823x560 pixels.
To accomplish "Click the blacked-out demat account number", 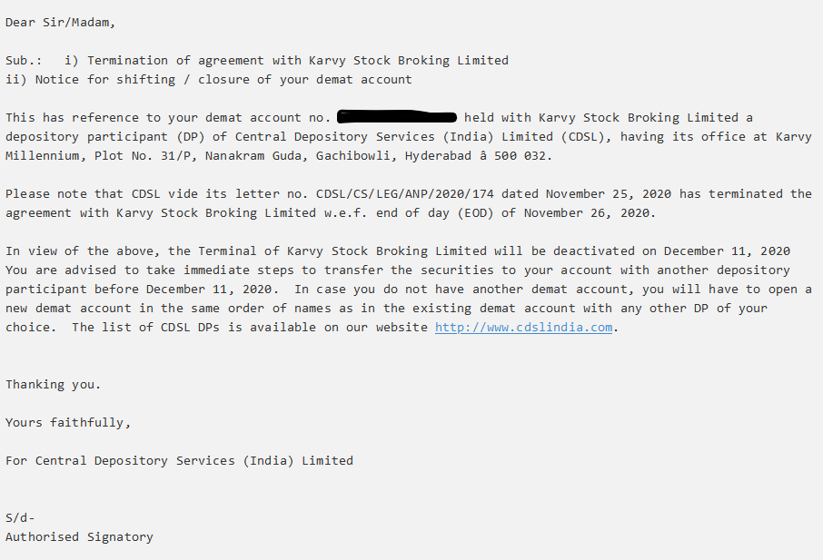I will click(x=397, y=116).
